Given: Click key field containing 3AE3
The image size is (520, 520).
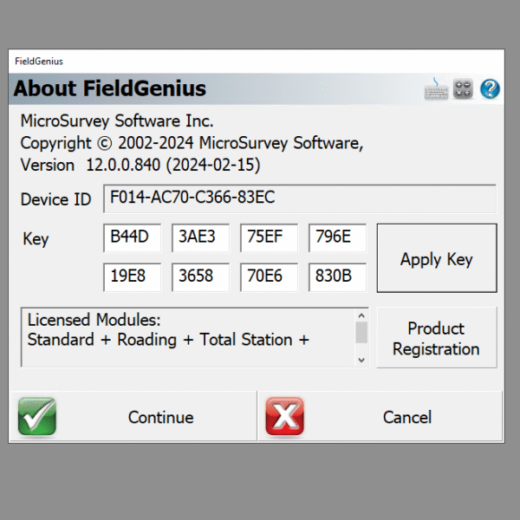Looking at the screenshot, I should point(200,237).
